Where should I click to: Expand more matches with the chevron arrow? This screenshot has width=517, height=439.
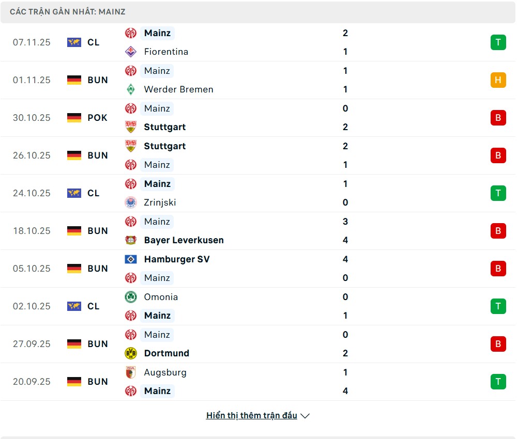305,416
